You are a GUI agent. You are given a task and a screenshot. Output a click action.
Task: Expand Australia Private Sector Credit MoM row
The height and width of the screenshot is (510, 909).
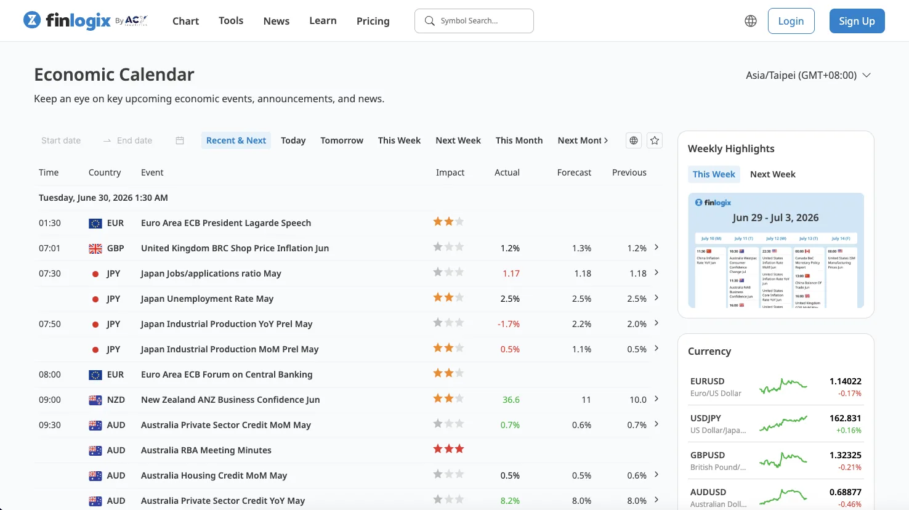point(656,424)
